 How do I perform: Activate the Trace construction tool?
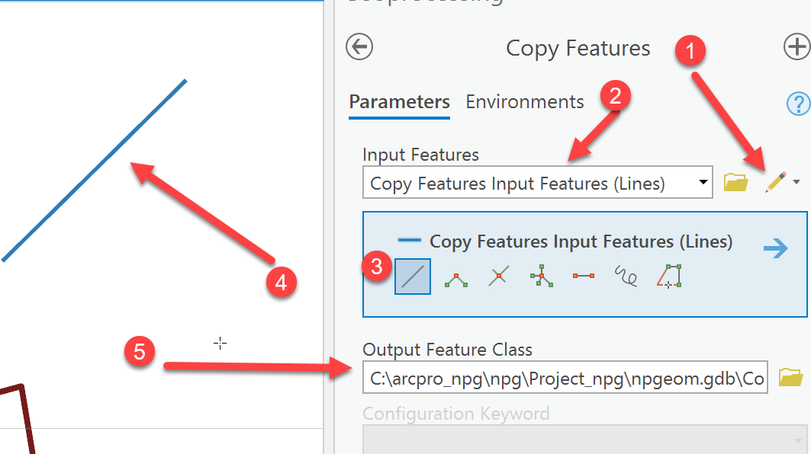tap(669, 277)
